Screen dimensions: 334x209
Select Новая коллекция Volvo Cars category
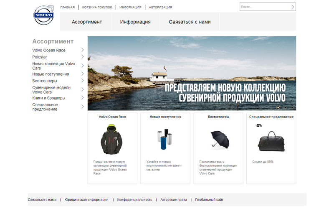click(x=53, y=66)
